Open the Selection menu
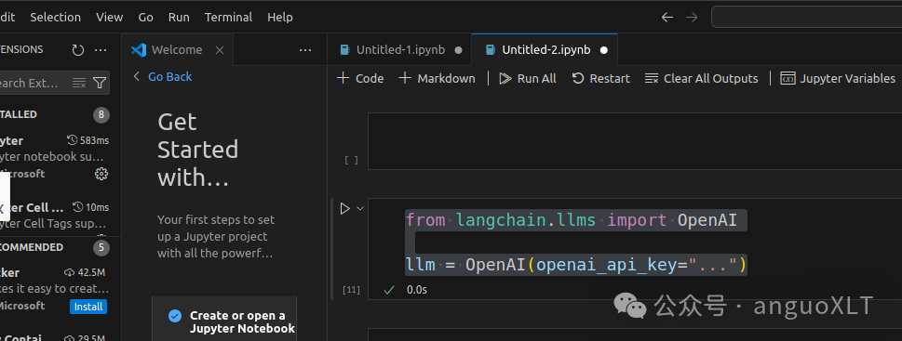Viewport: 902px width, 341px height. [x=55, y=18]
